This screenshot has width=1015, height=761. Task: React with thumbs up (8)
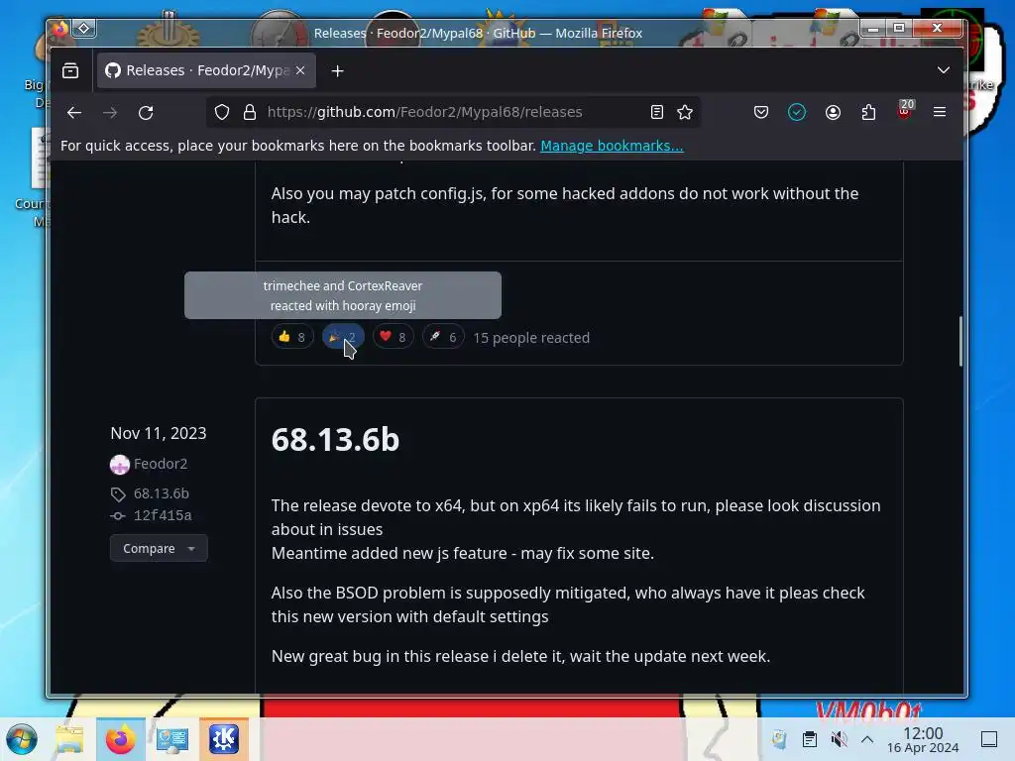[x=292, y=337]
